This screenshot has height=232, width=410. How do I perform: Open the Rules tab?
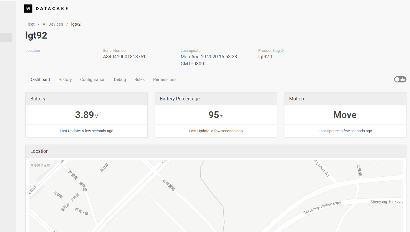point(139,79)
